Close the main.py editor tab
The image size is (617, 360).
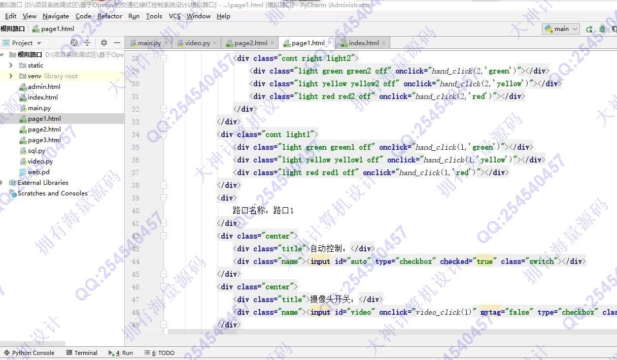[166, 43]
